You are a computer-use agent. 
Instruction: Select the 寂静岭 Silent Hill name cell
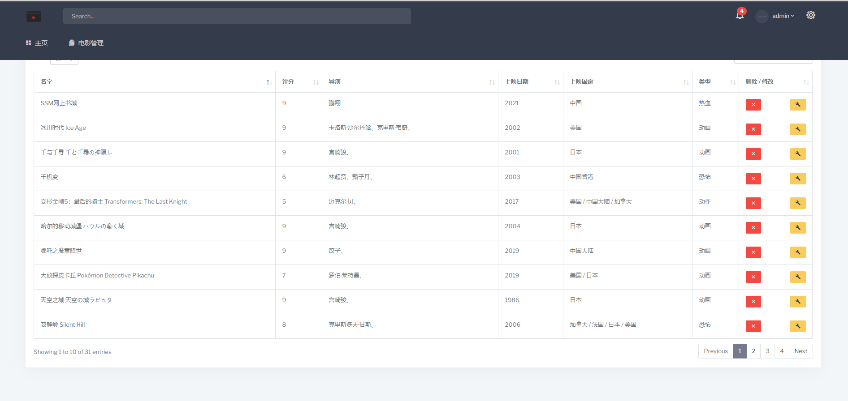pos(155,326)
